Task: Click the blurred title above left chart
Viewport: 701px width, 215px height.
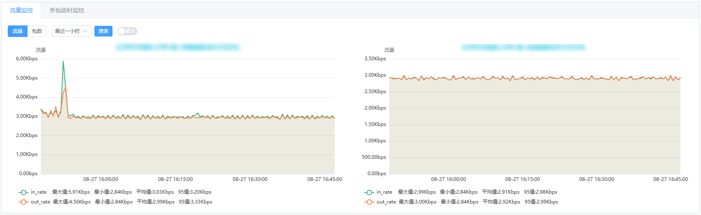Action: (177, 47)
